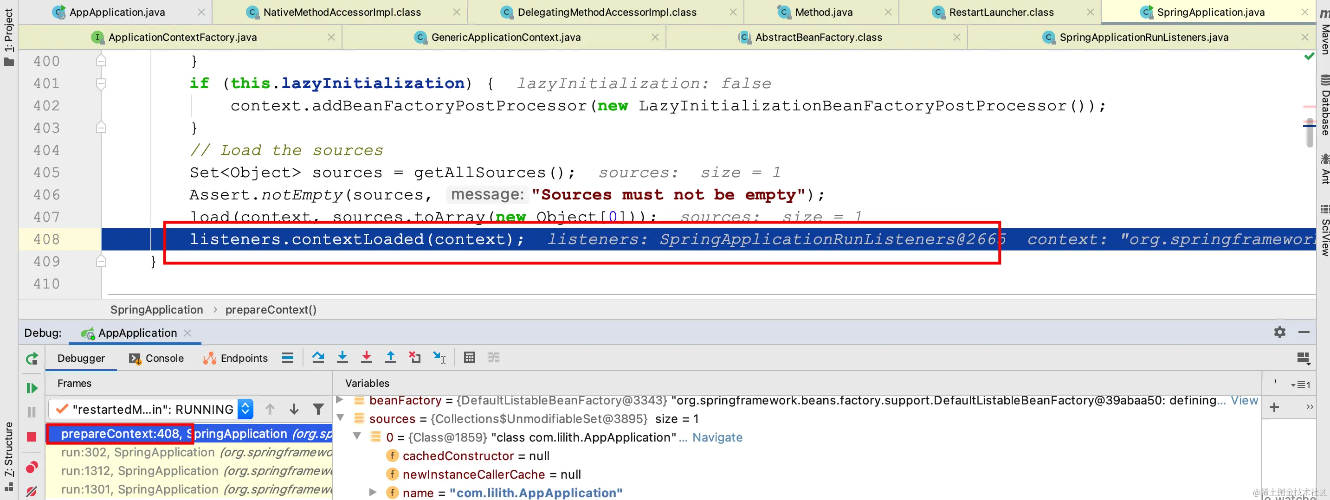Switch to the Endpoints tab
1330x500 pixels.
click(235, 358)
